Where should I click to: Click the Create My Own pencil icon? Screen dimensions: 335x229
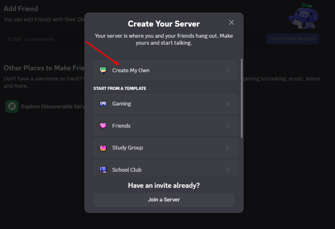click(x=103, y=70)
